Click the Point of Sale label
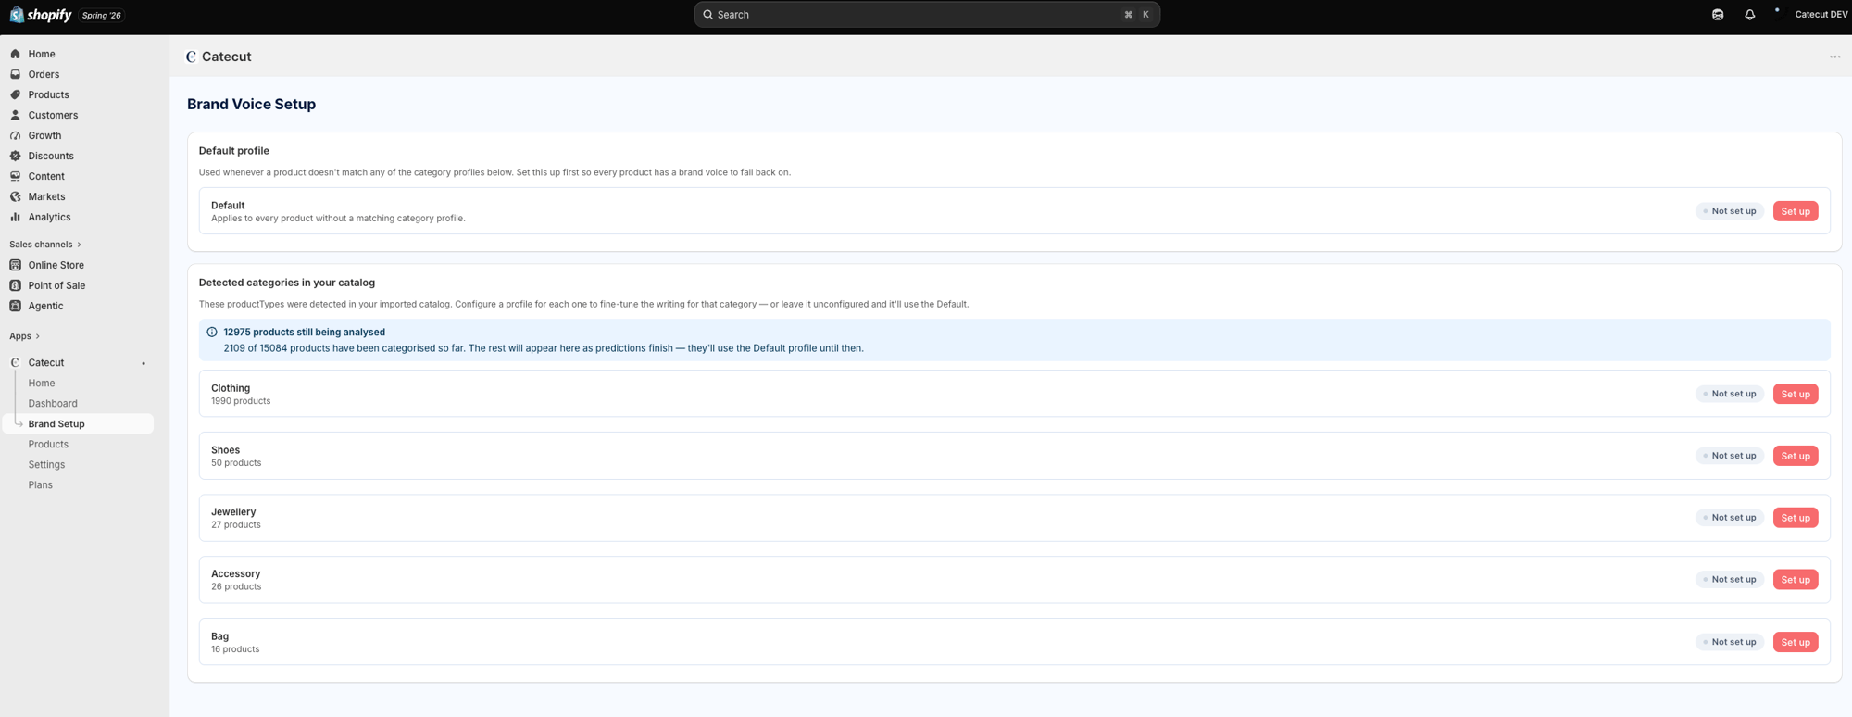The image size is (1852, 717). click(x=56, y=285)
